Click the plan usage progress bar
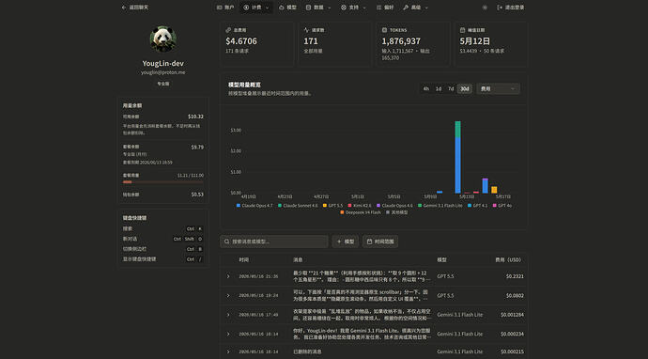 coord(162,182)
